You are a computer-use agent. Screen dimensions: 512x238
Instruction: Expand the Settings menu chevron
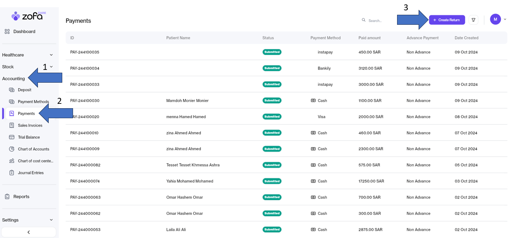(x=51, y=220)
